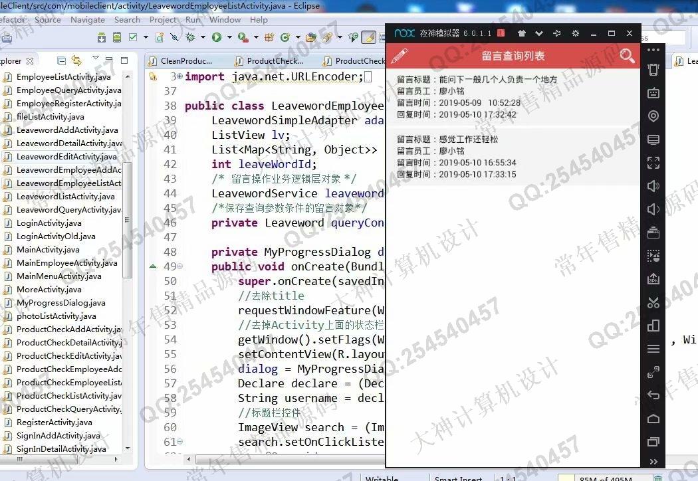Open Nox settings gear icon
Viewport: 698px width, 481px height.
coord(576,33)
